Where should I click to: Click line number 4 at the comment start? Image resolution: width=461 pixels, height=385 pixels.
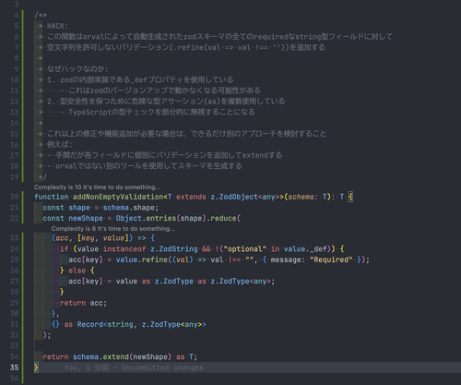(17, 15)
